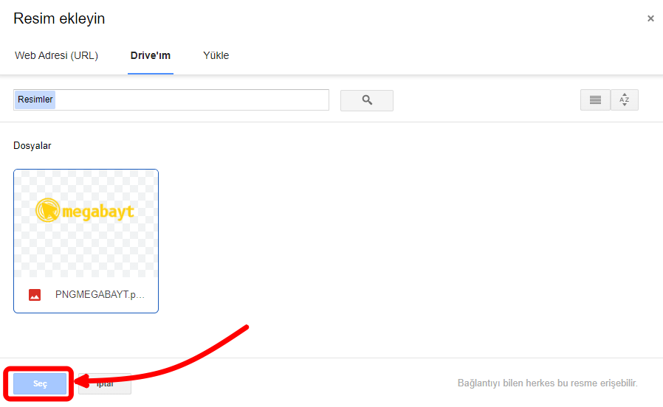Image resolution: width=663 pixels, height=407 pixels.
Task: Click the Resim ekleyin dialog title
Action: point(59,19)
